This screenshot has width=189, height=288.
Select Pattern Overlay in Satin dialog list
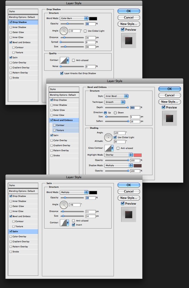[x=23, y=247]
